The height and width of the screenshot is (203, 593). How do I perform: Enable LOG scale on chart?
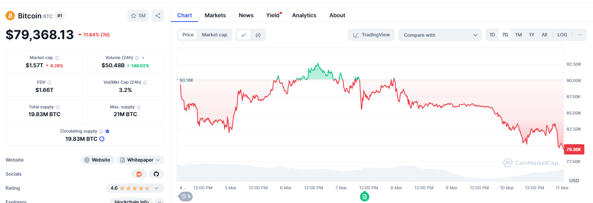pyautogui.click(x=562, y=35)
